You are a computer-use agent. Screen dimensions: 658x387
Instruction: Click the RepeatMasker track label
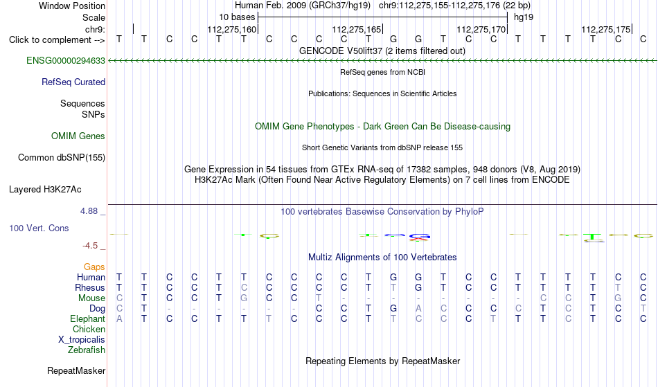click(76, 370)
